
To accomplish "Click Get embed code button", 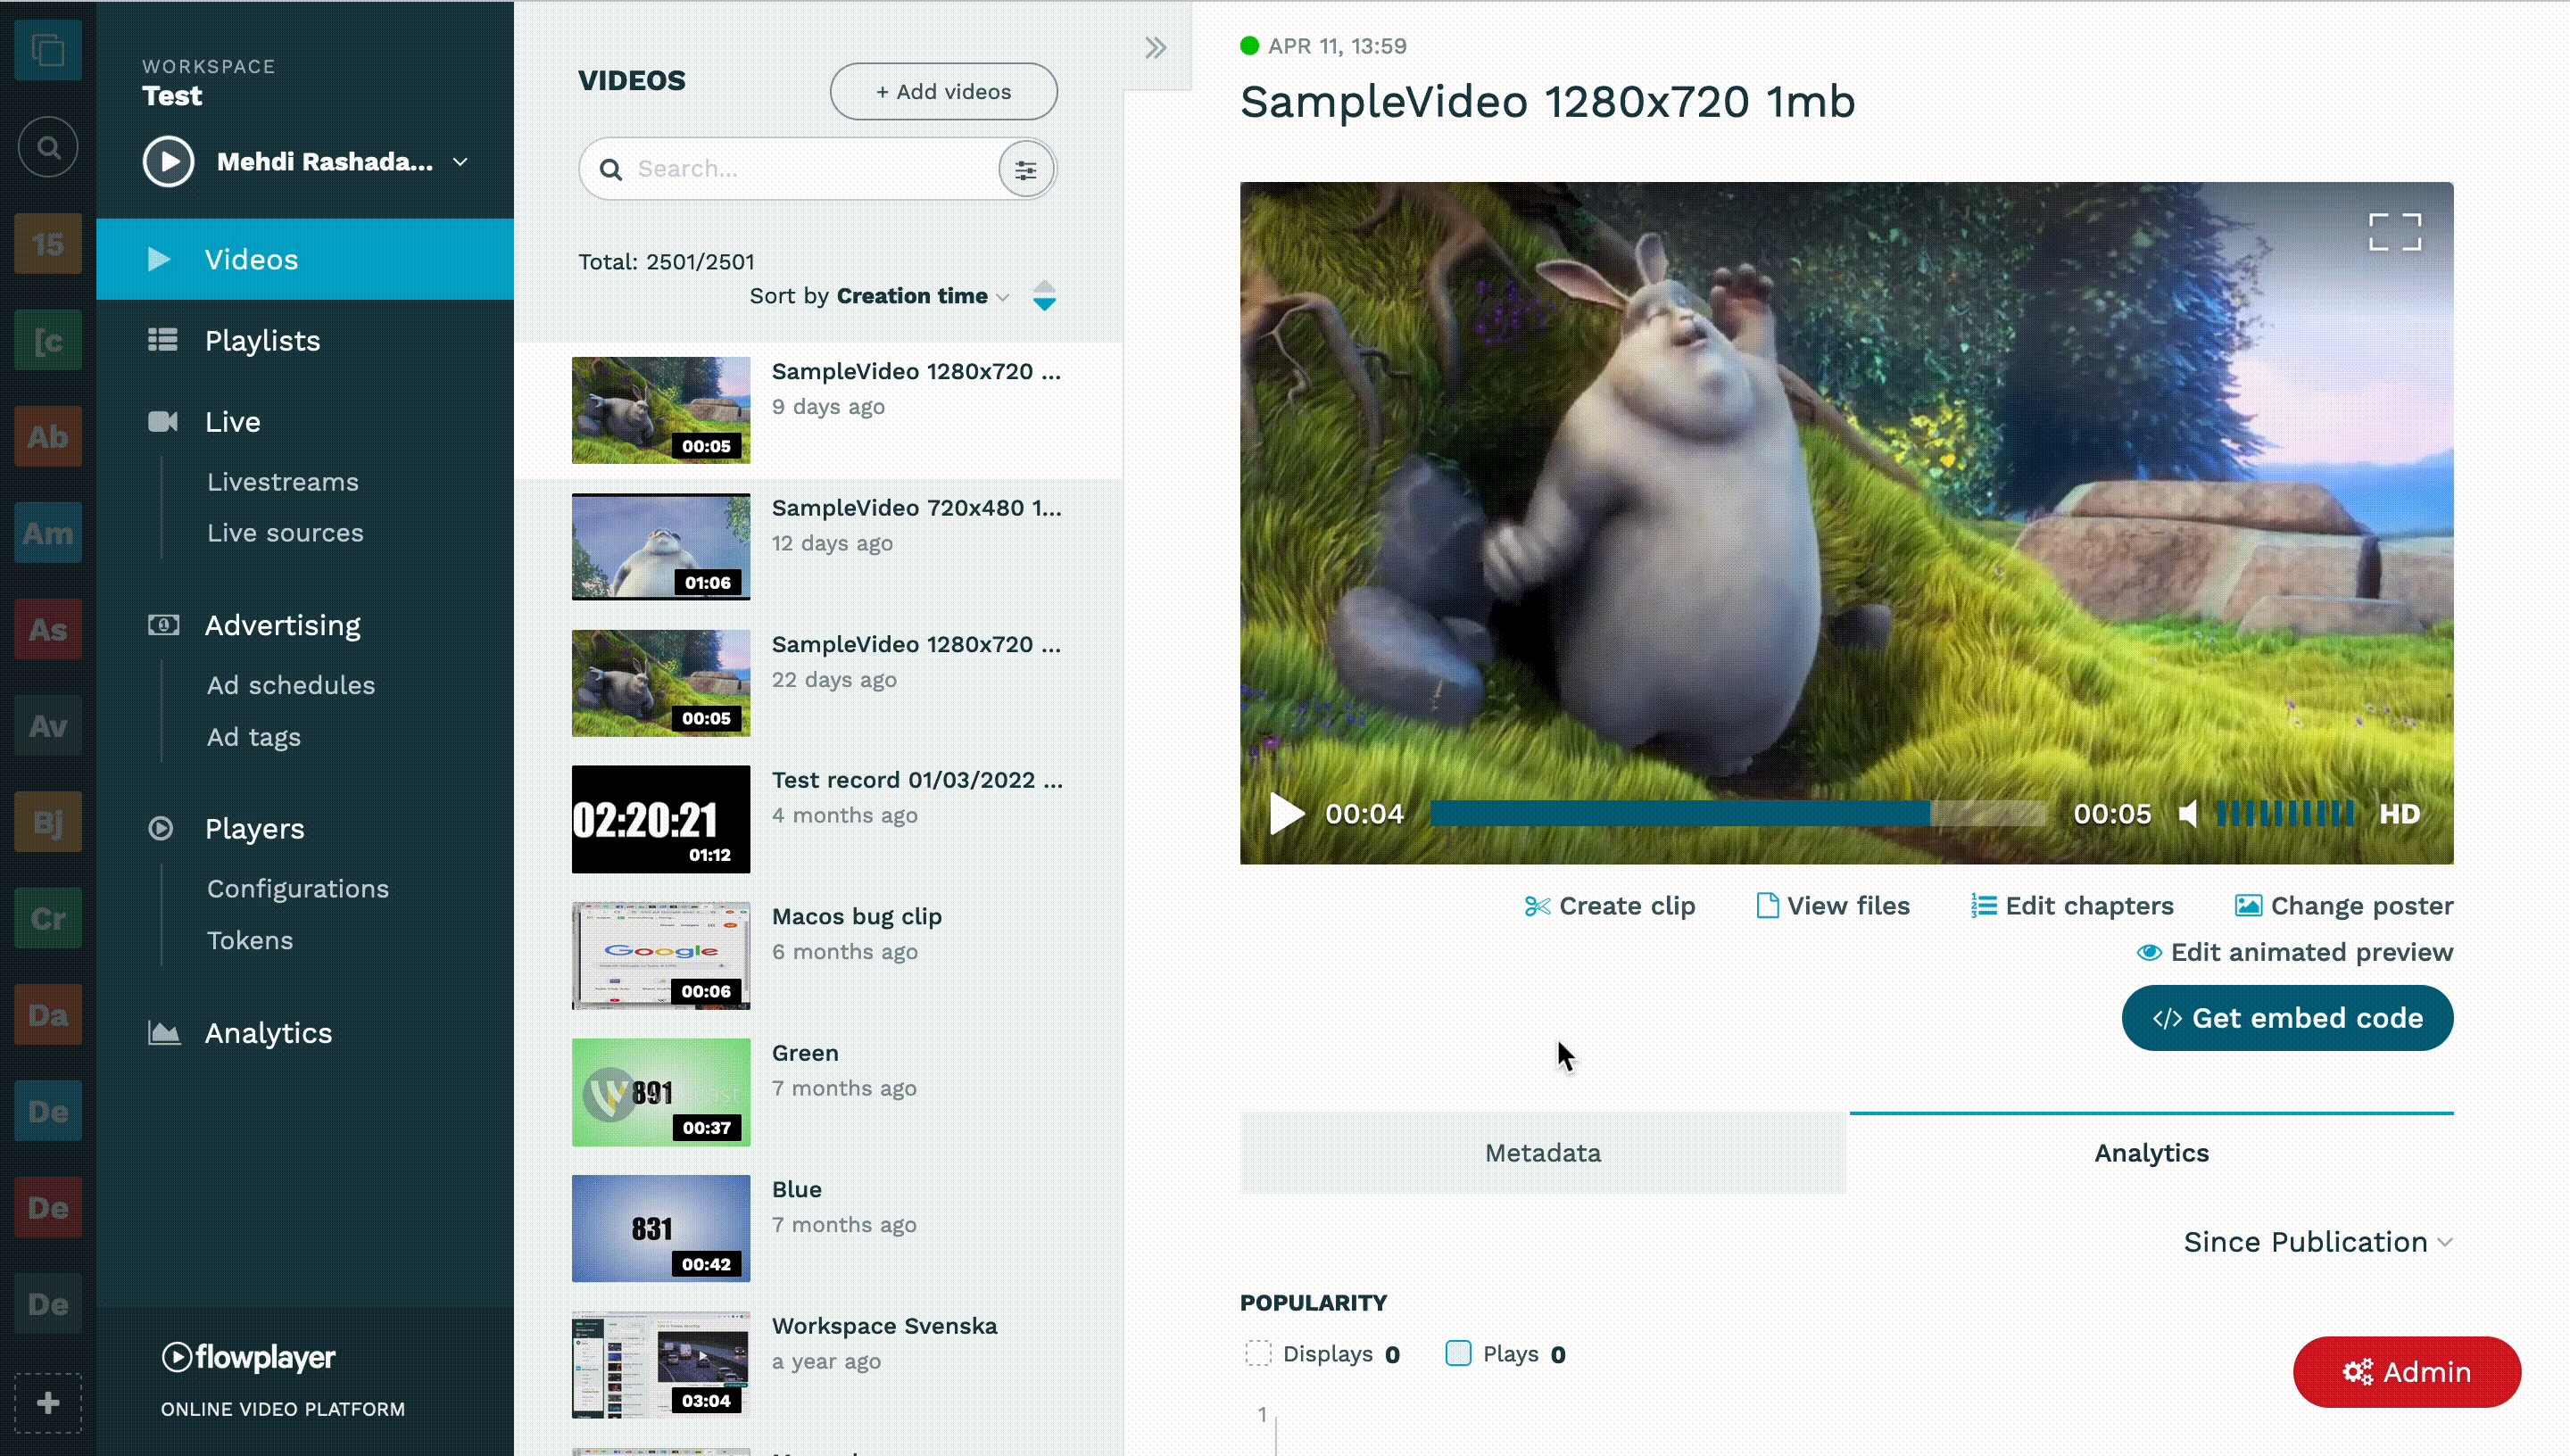I will (x=2287, y=1018).
